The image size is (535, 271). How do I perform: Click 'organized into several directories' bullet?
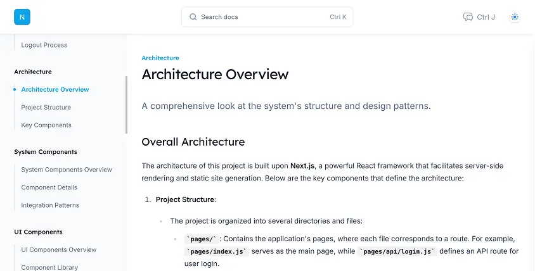pyautogui.click(x=266, y=221)
